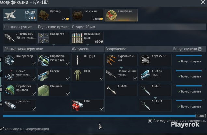Select the F/A-18A vehicle tab
The height and width of the screenshot is (135, 207).
pos(20,15)
